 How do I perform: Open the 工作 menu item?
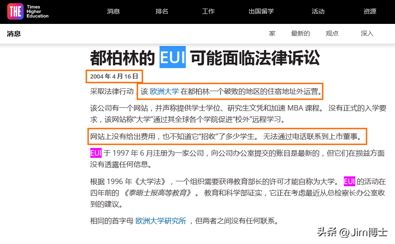tap(208, 11)
